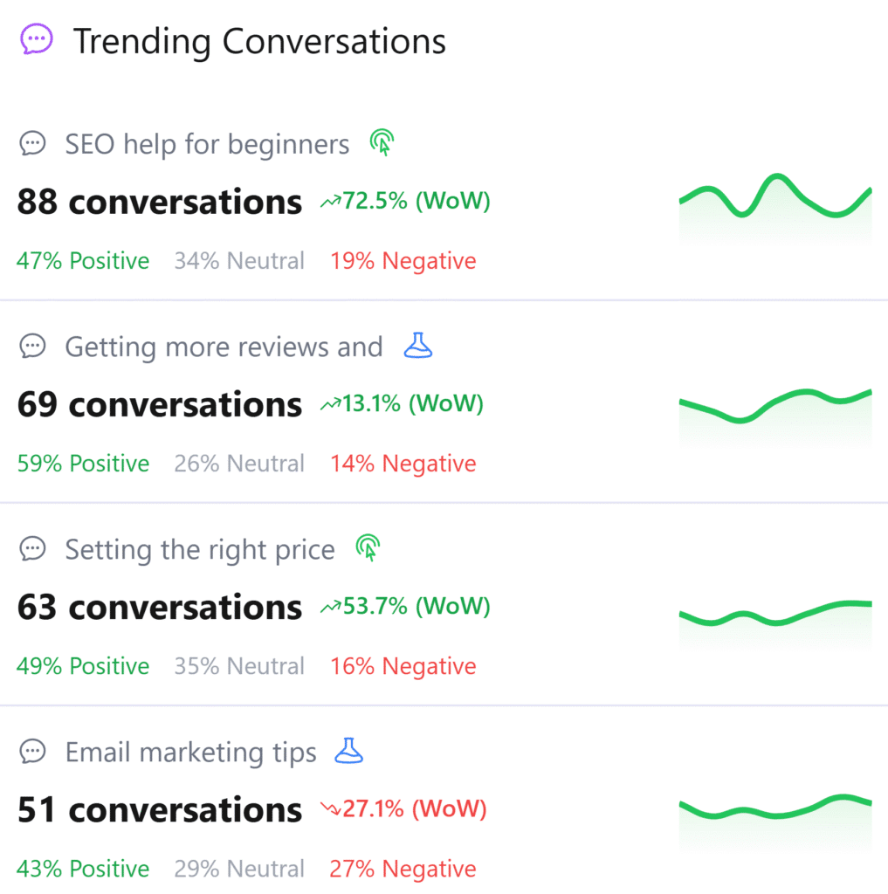Click the 19% Negative sentiment label
This screenshot has height=894, width=888.
tap(403, 260)
